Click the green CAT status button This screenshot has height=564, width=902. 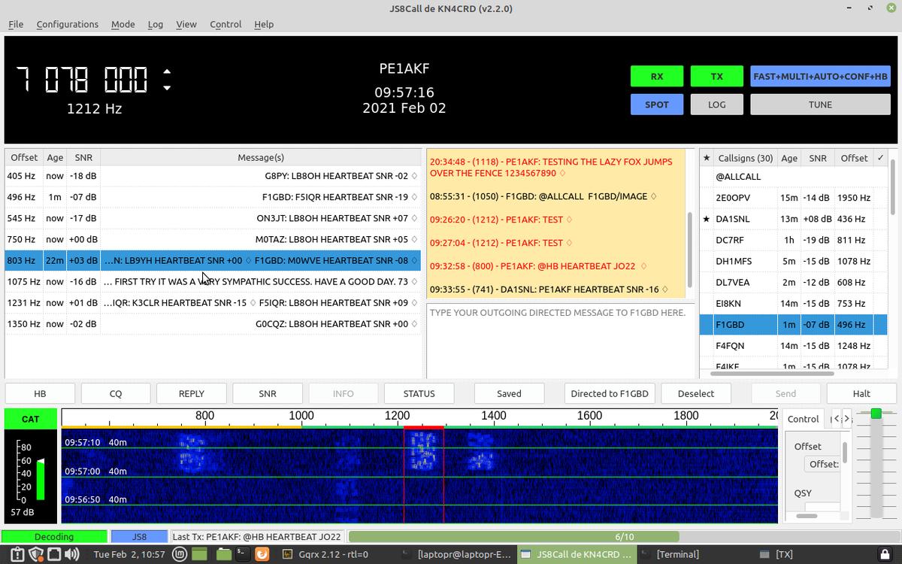tap(30, 419)
